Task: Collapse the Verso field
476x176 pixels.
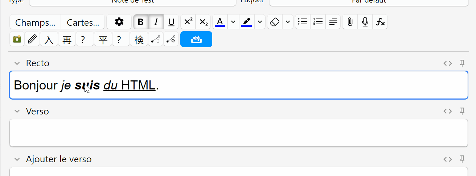Action: click(17, 111)
